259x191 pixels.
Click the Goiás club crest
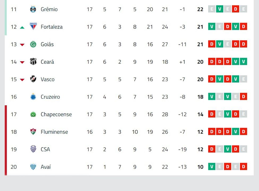[x=33, y=44]
